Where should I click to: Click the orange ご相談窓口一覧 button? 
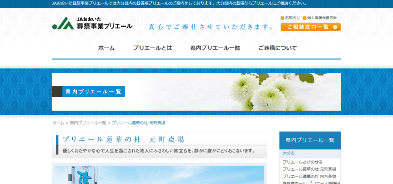[x=310, y=27]
